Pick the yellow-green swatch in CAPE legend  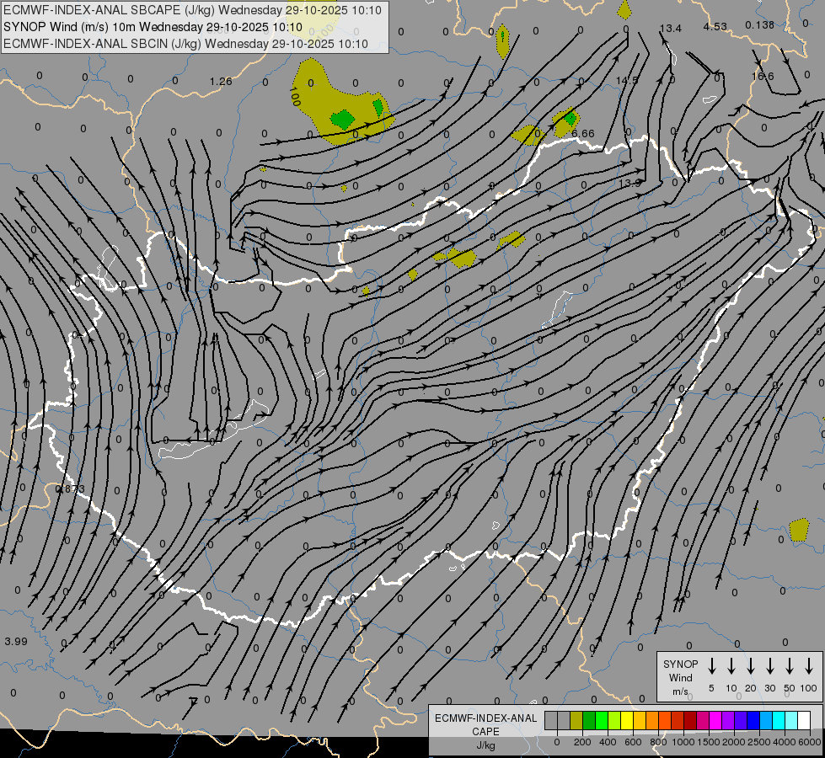tap(614, 721)
